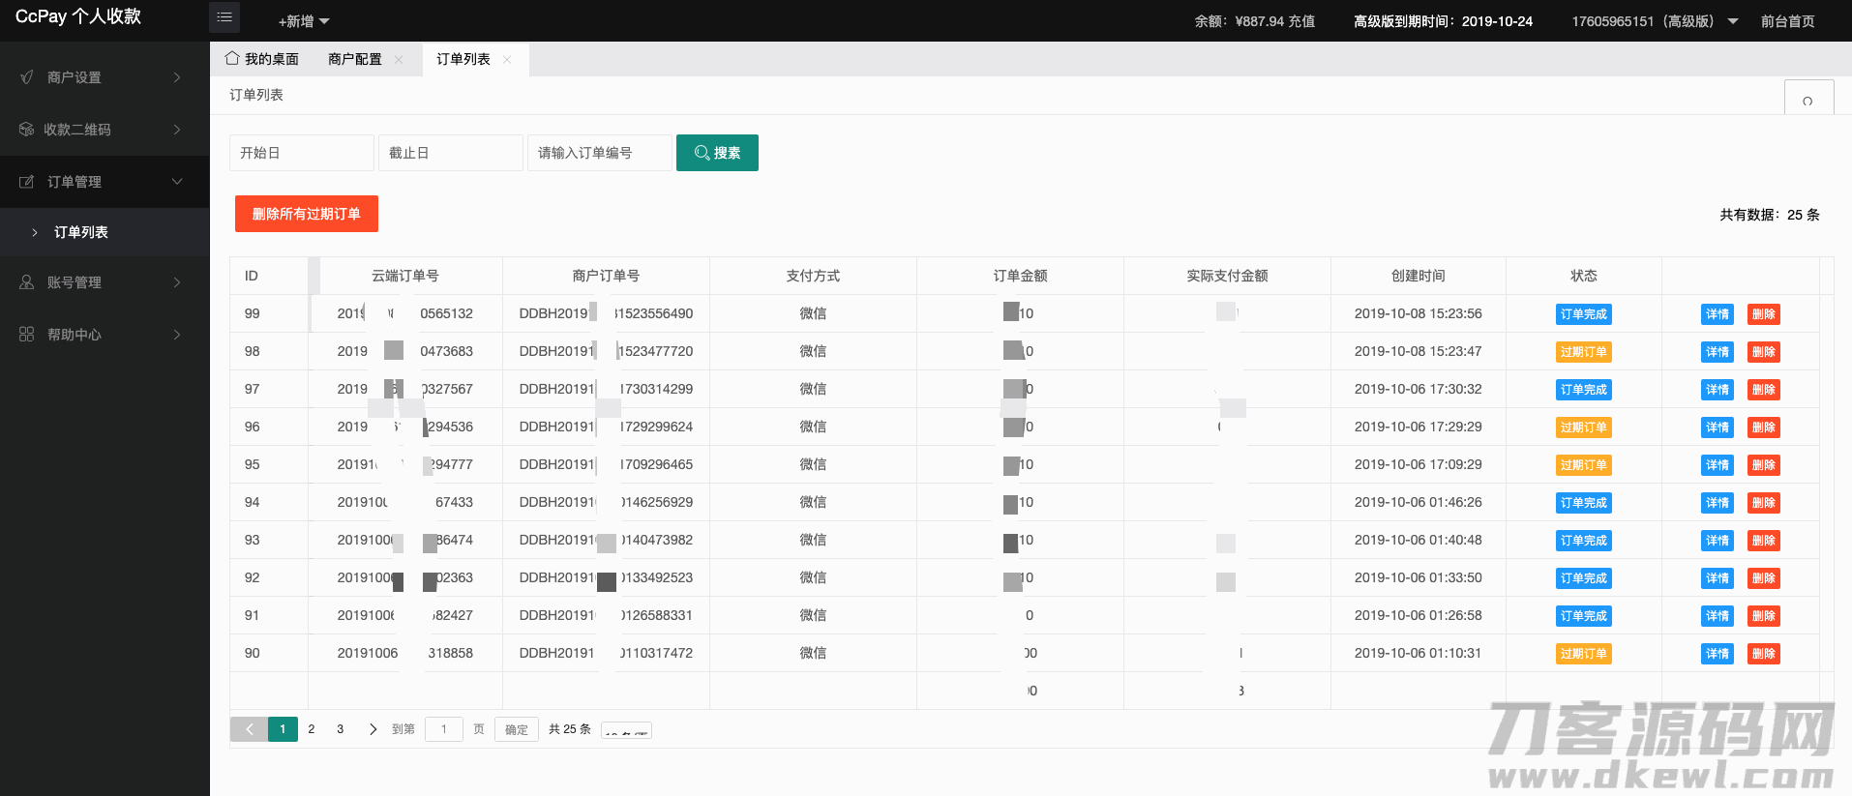Switch to the 商户配置 tab
This screenshot has width=1852, height=796.
(x=354, y=60)
